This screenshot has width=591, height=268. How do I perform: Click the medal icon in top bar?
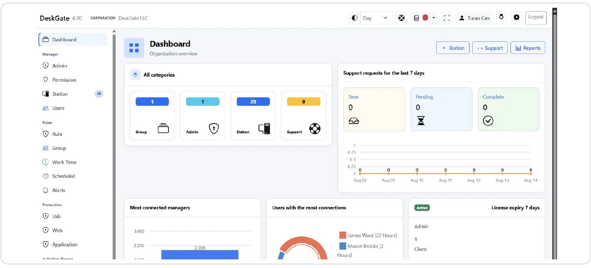tap(501, 17)
